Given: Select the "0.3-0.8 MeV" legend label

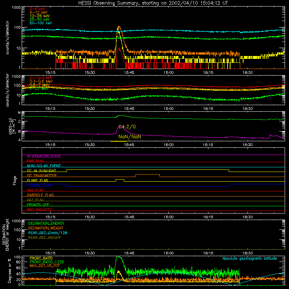Looking at the screenshot, I should (41, 81).
